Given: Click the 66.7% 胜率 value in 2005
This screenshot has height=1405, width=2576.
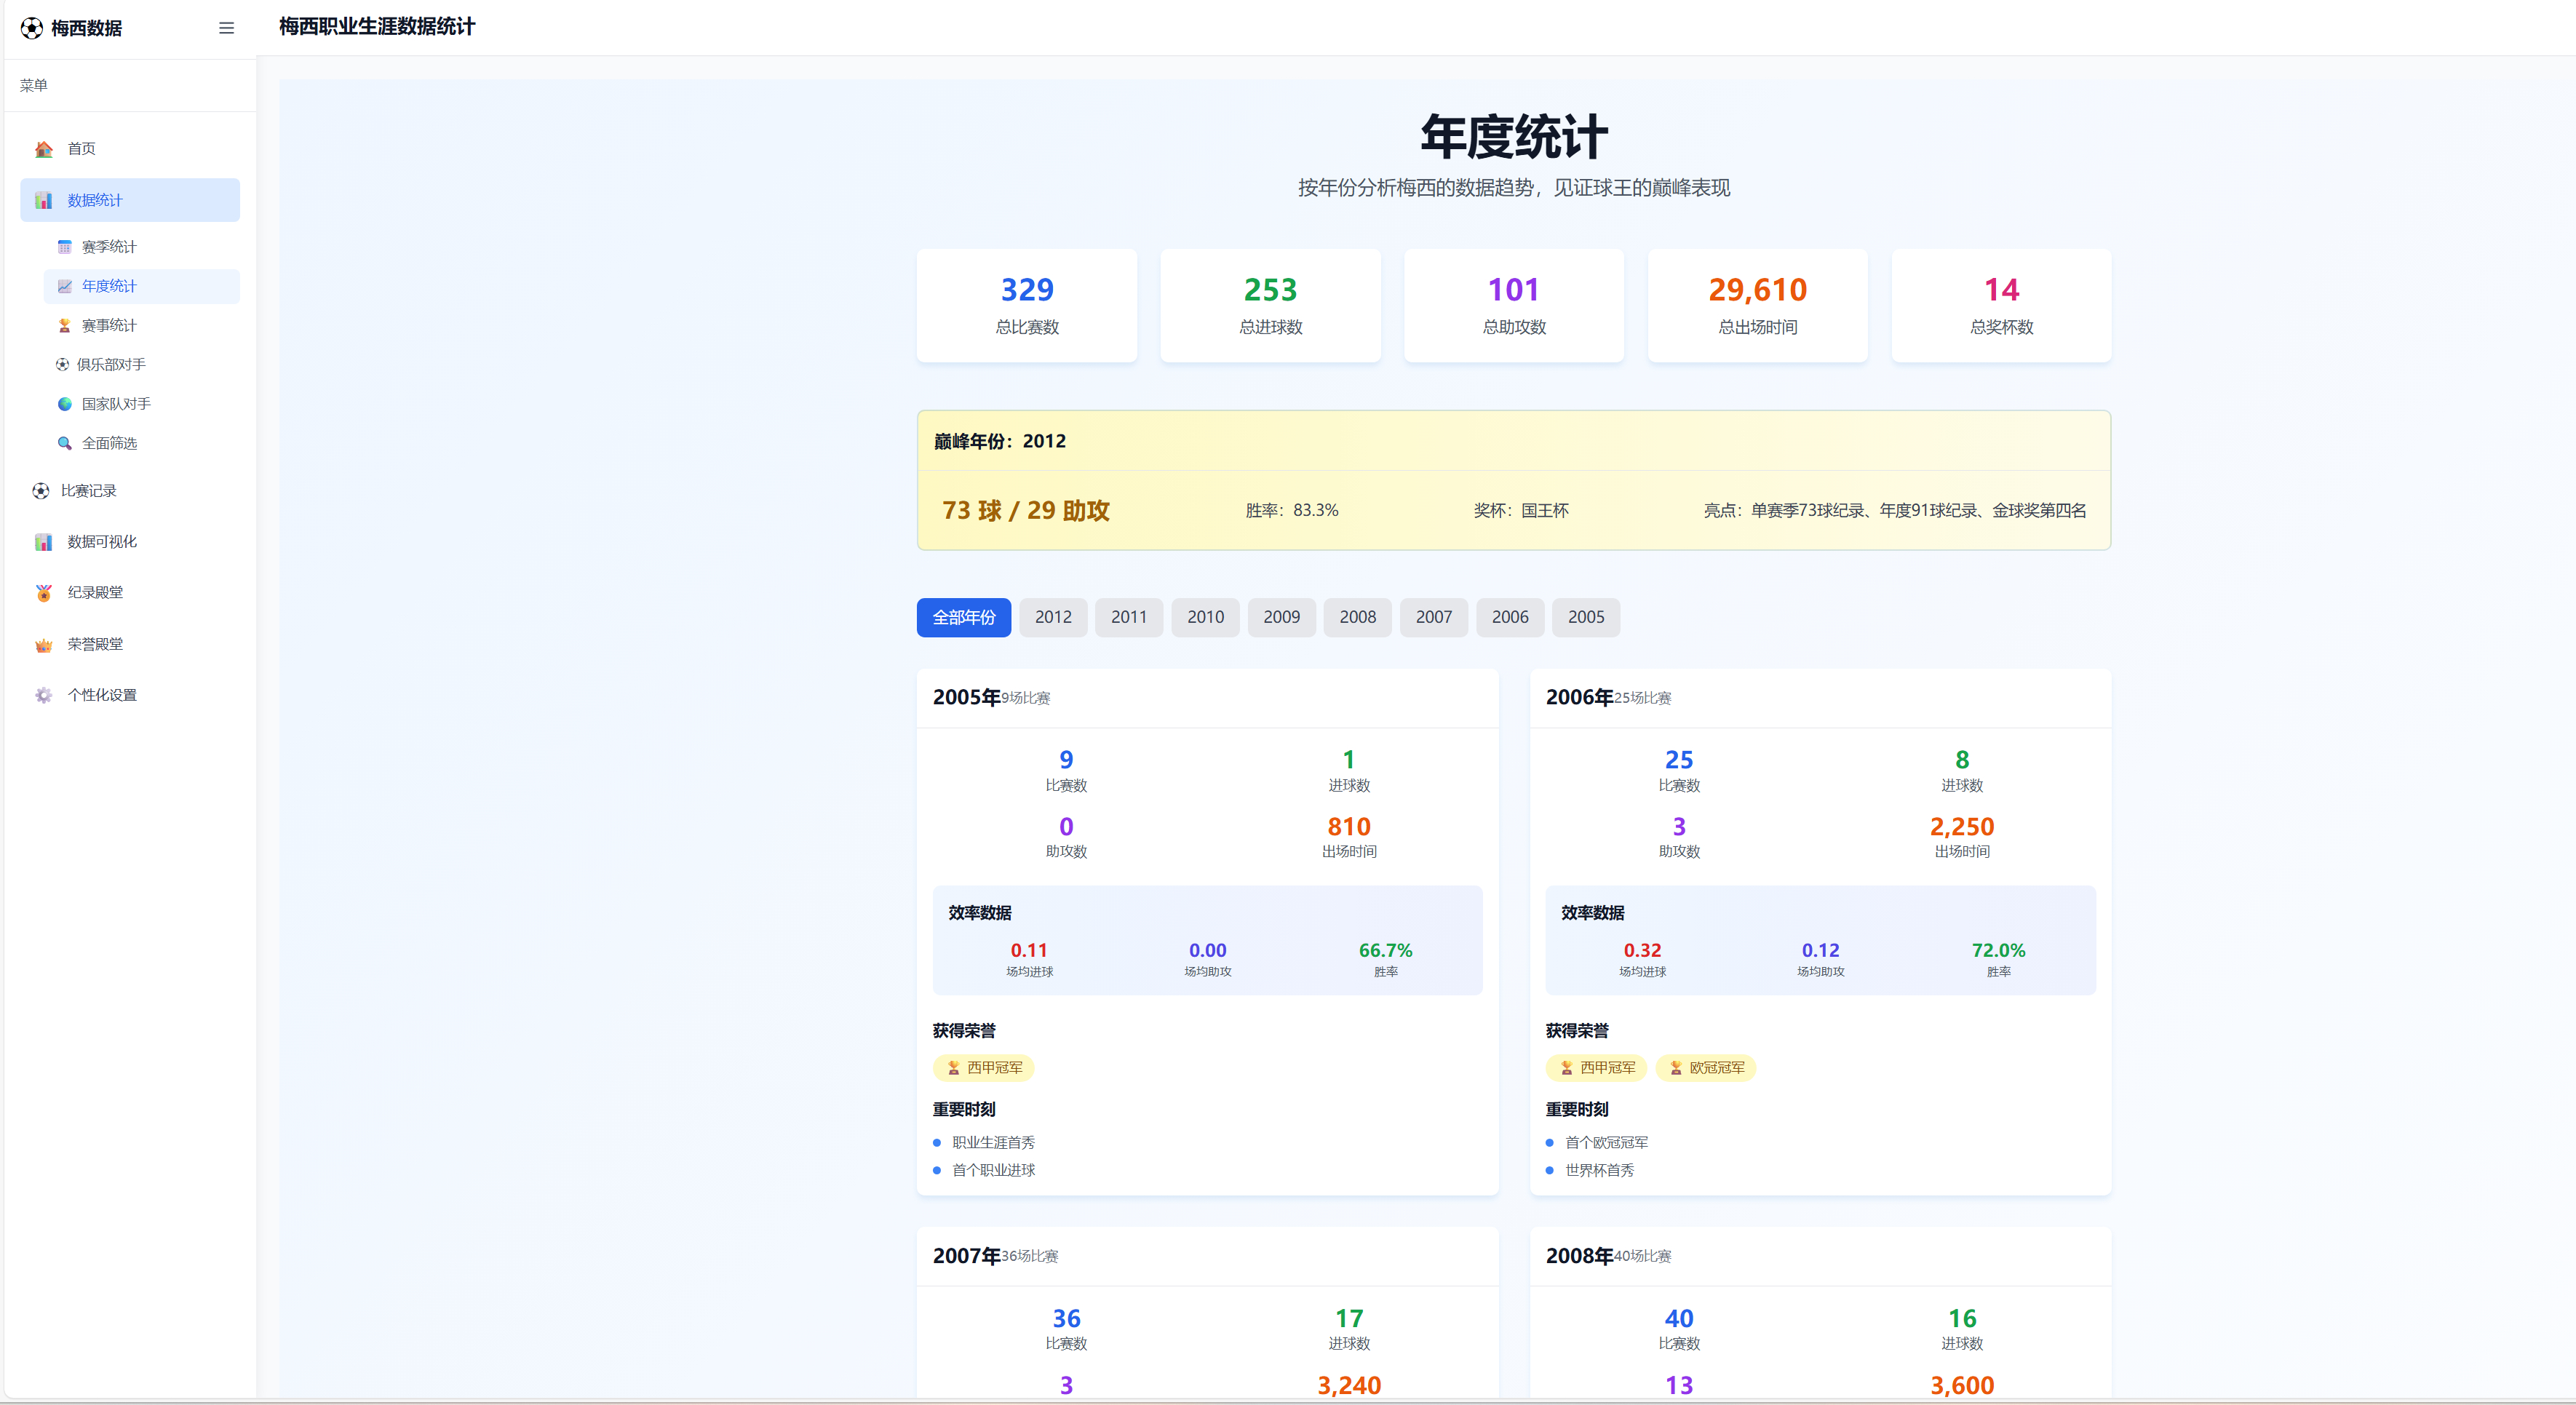Looking at the screenshot, I should 1386,951.
